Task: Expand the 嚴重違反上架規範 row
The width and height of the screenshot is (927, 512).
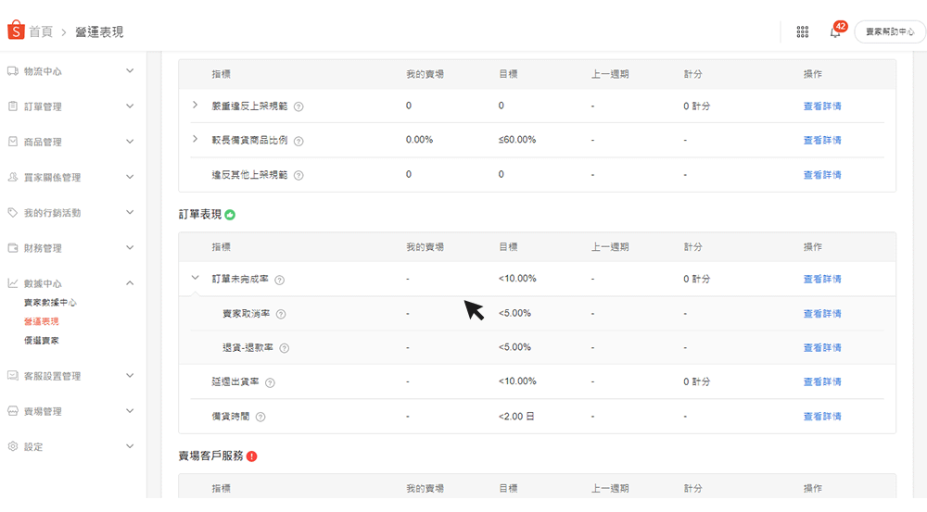Action: point(195,106)
